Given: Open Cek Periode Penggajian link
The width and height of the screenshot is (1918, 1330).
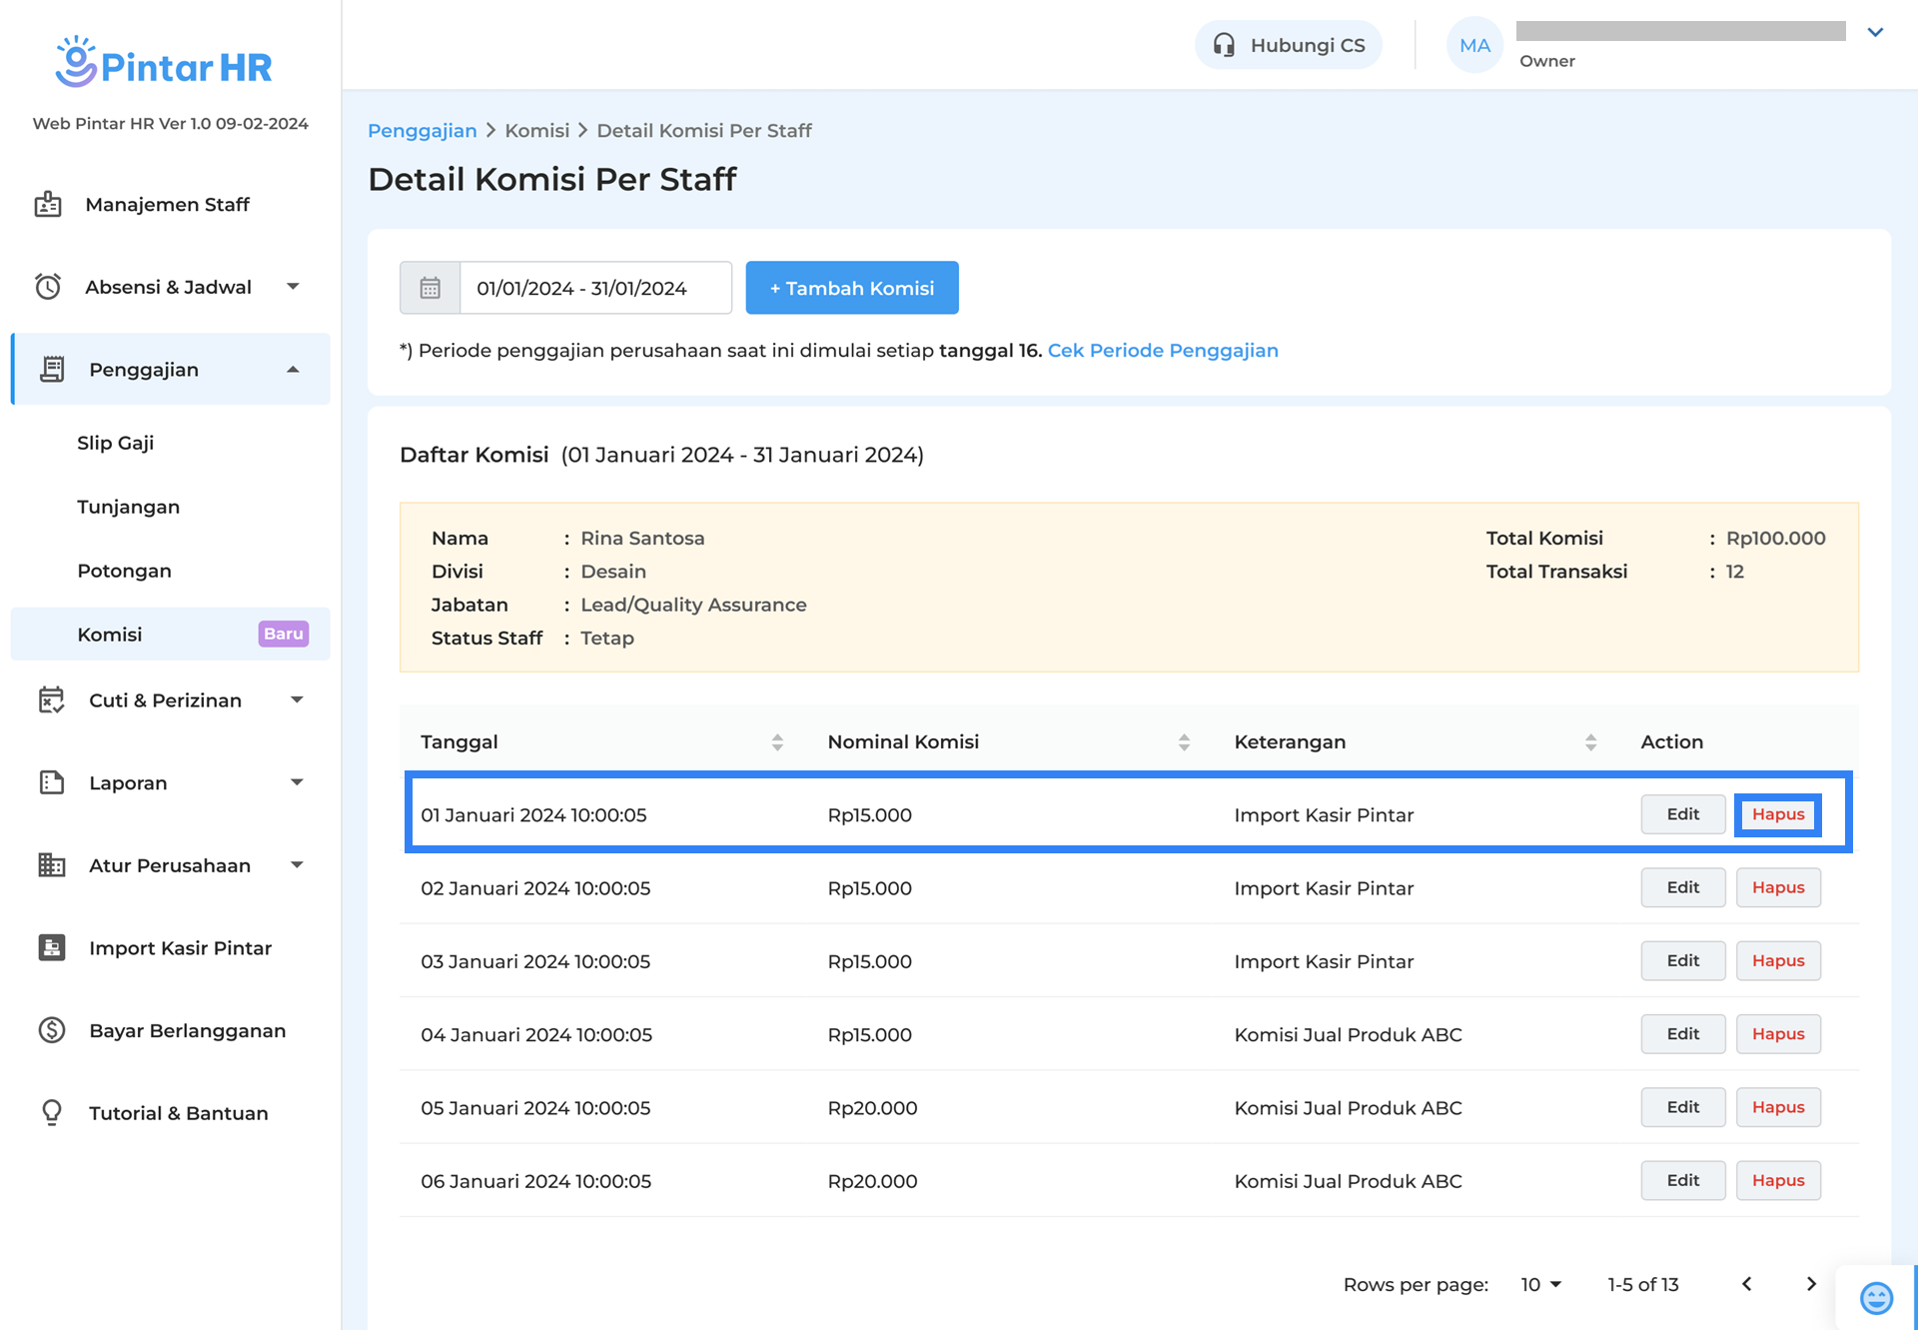Looking at the screenshot, I should (x=1162, y=351).
